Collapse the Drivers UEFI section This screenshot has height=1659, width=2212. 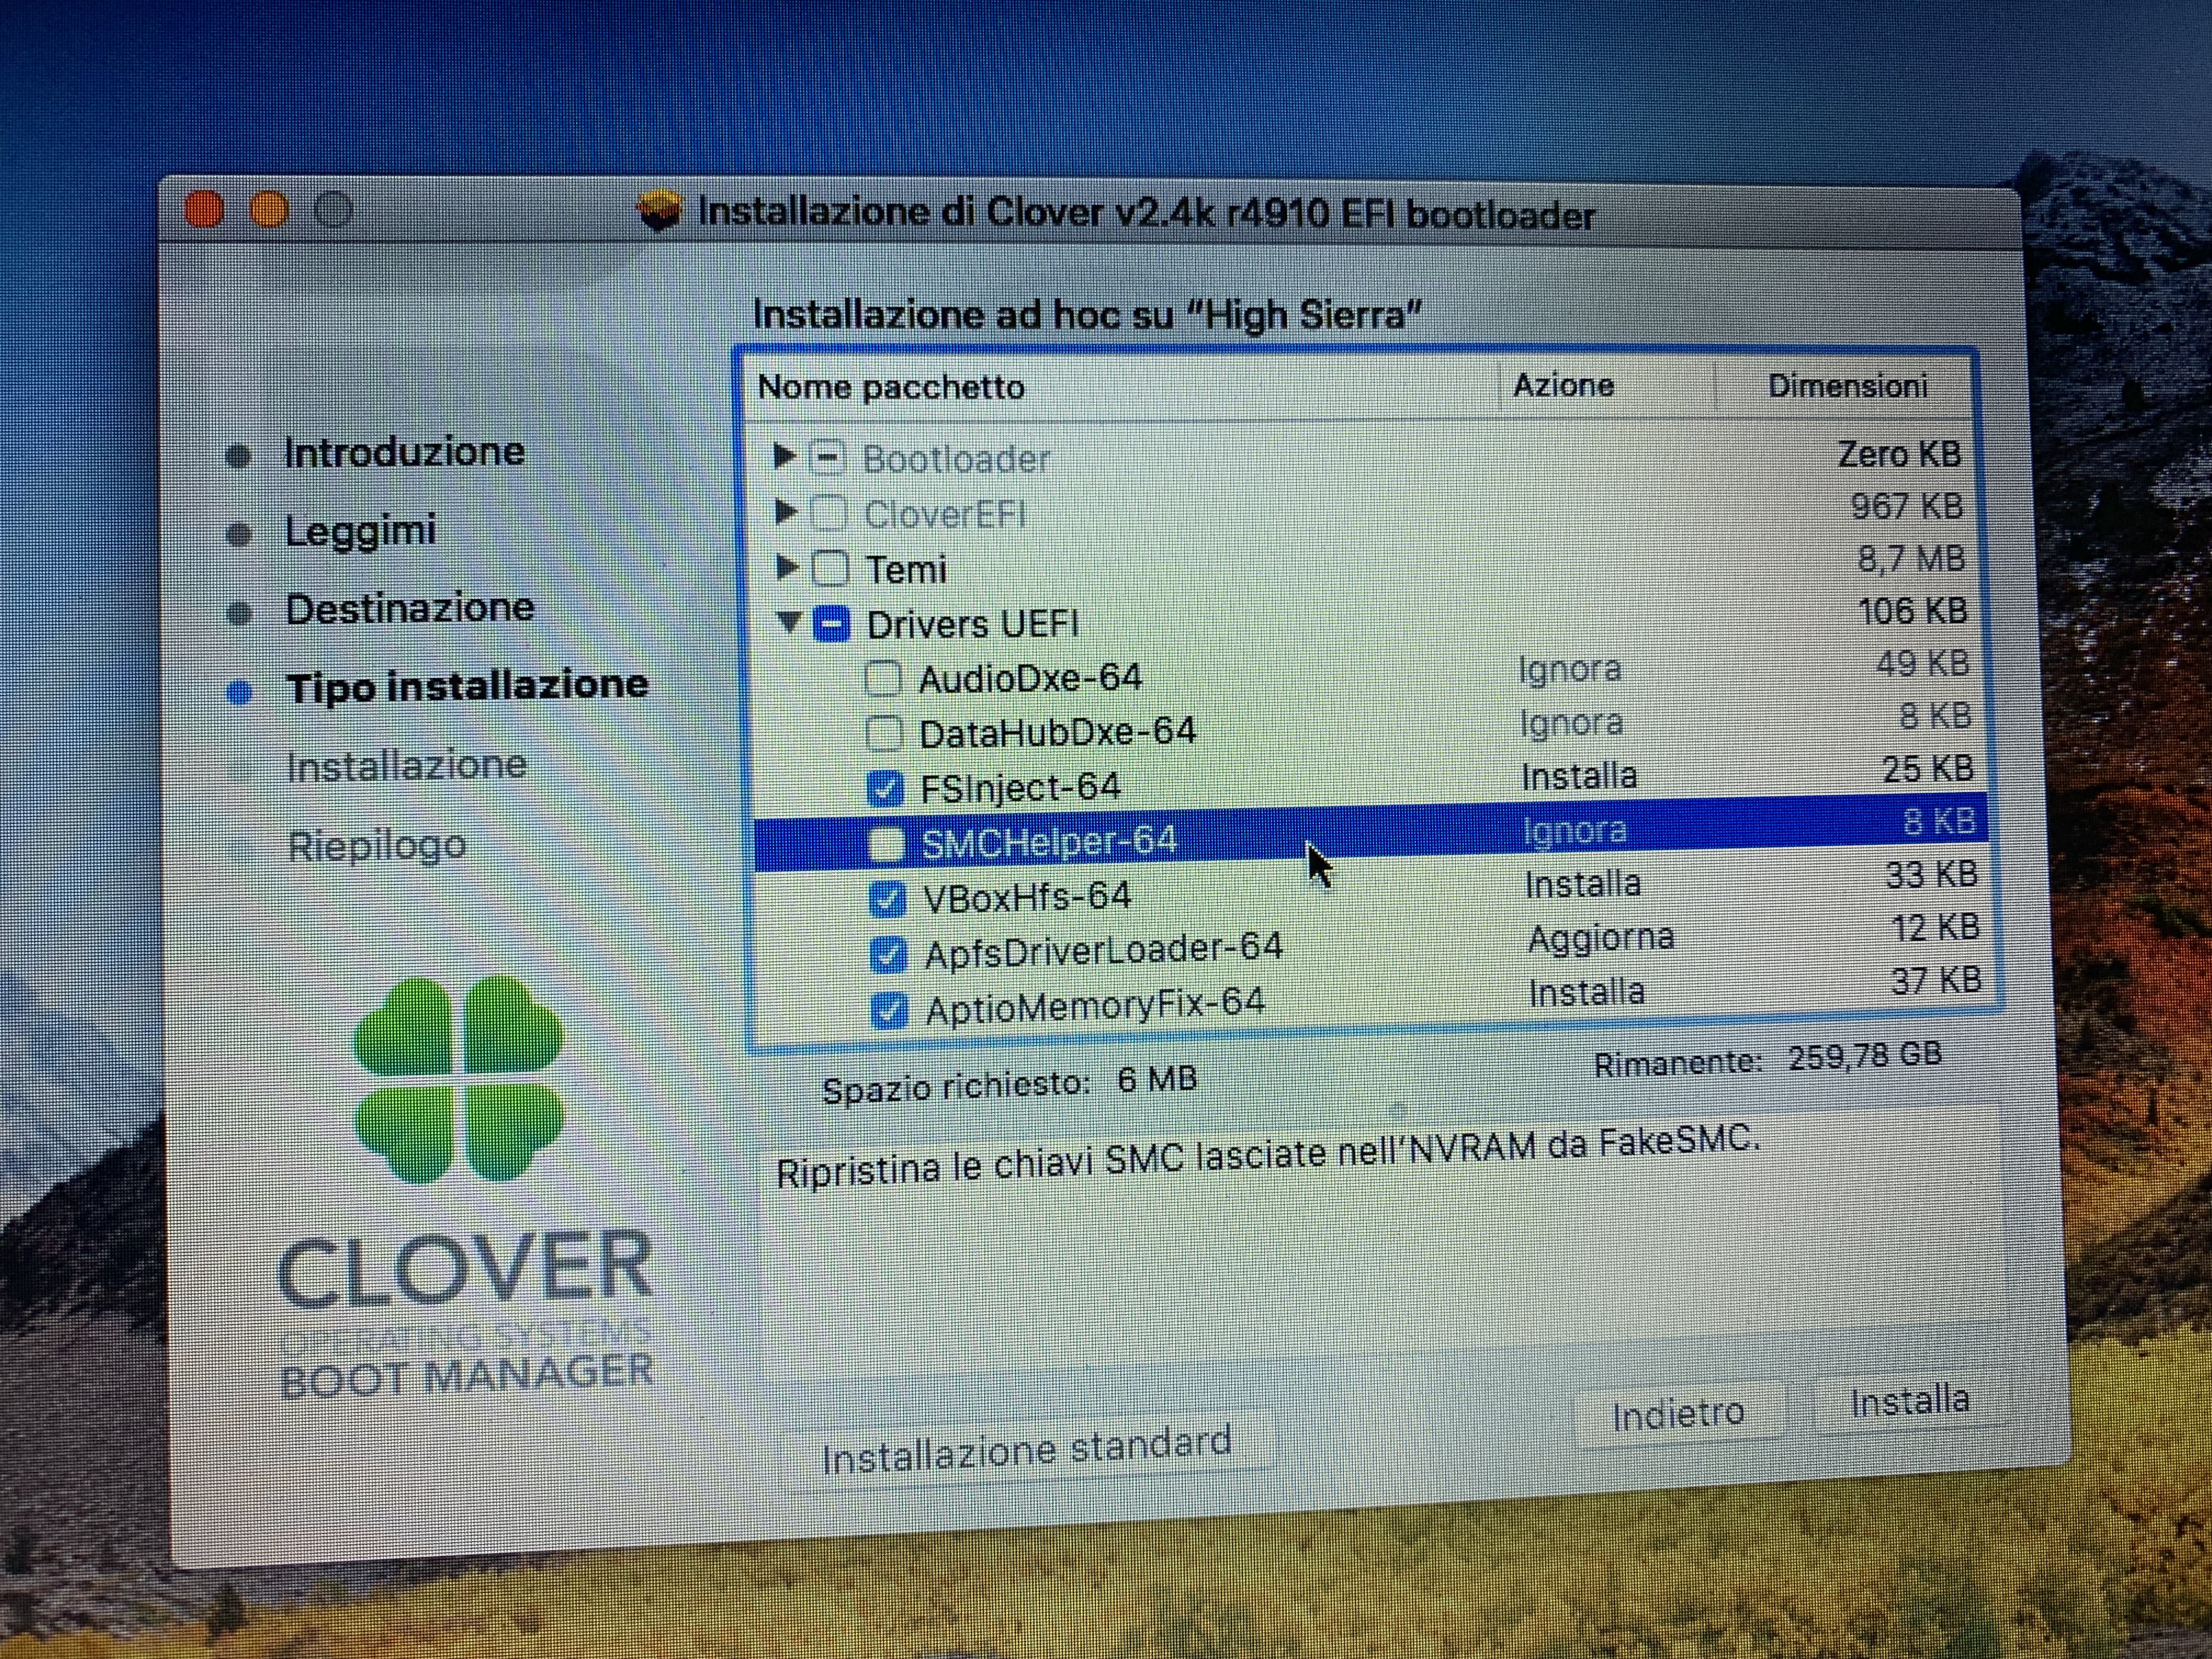click(789, 622)
